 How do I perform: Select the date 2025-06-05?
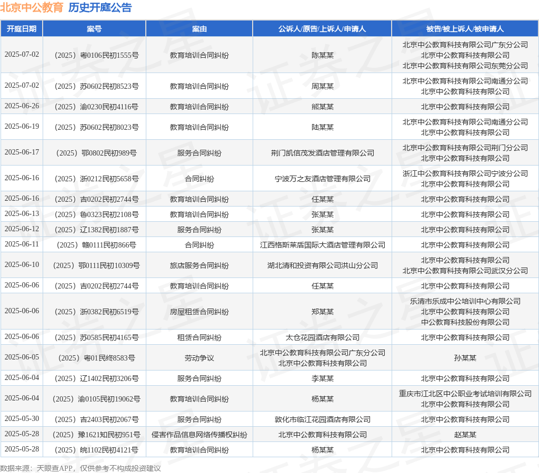pos(22,357)
